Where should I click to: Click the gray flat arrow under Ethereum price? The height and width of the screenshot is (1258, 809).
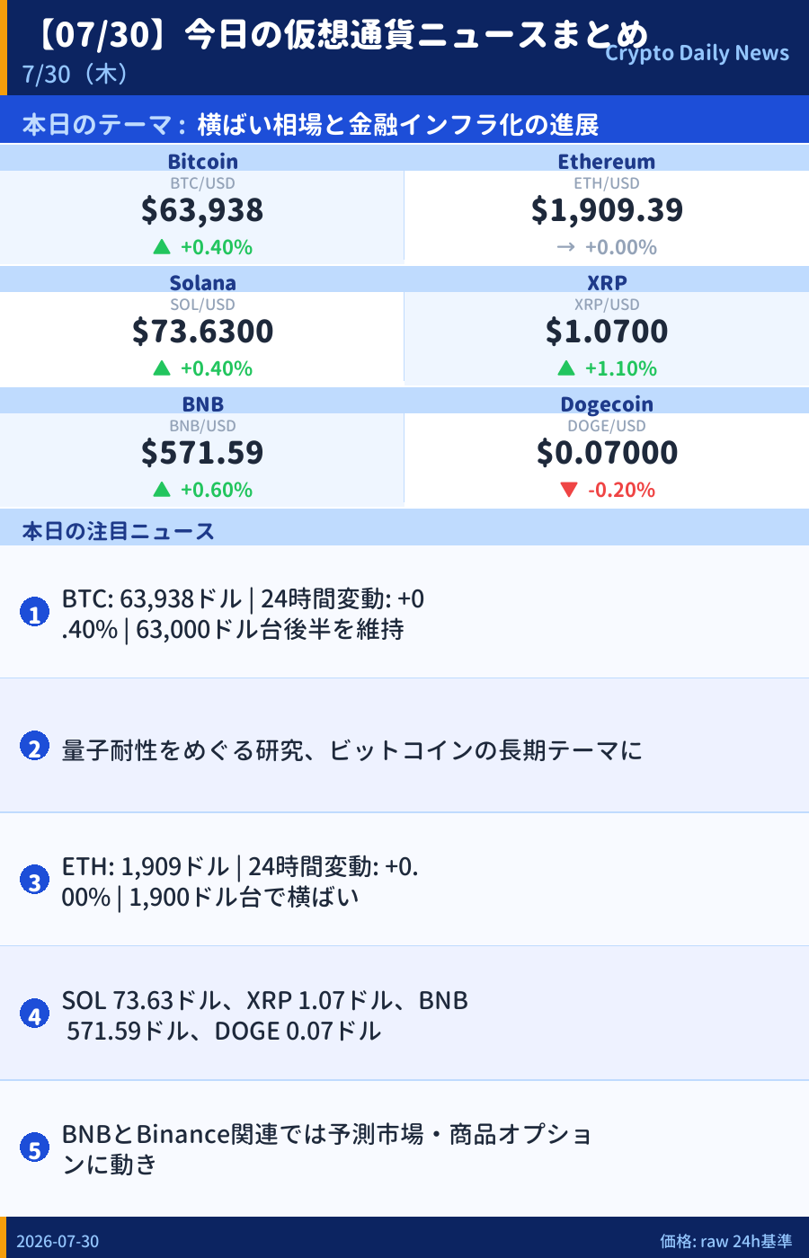565,247
